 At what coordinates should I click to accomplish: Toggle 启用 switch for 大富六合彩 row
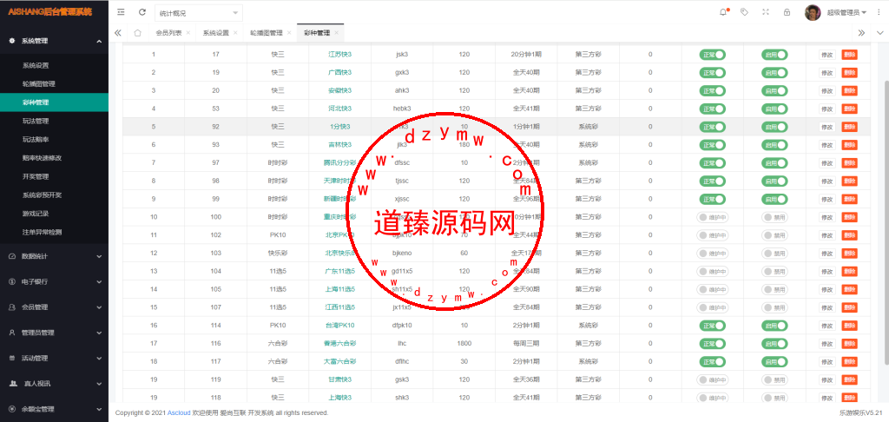pos(774,362)
